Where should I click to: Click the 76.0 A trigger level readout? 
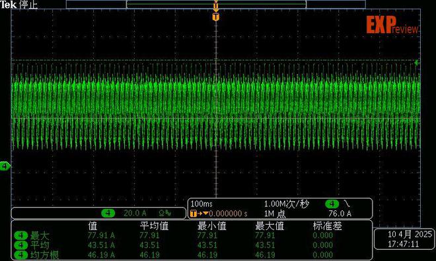pos(340,214)
